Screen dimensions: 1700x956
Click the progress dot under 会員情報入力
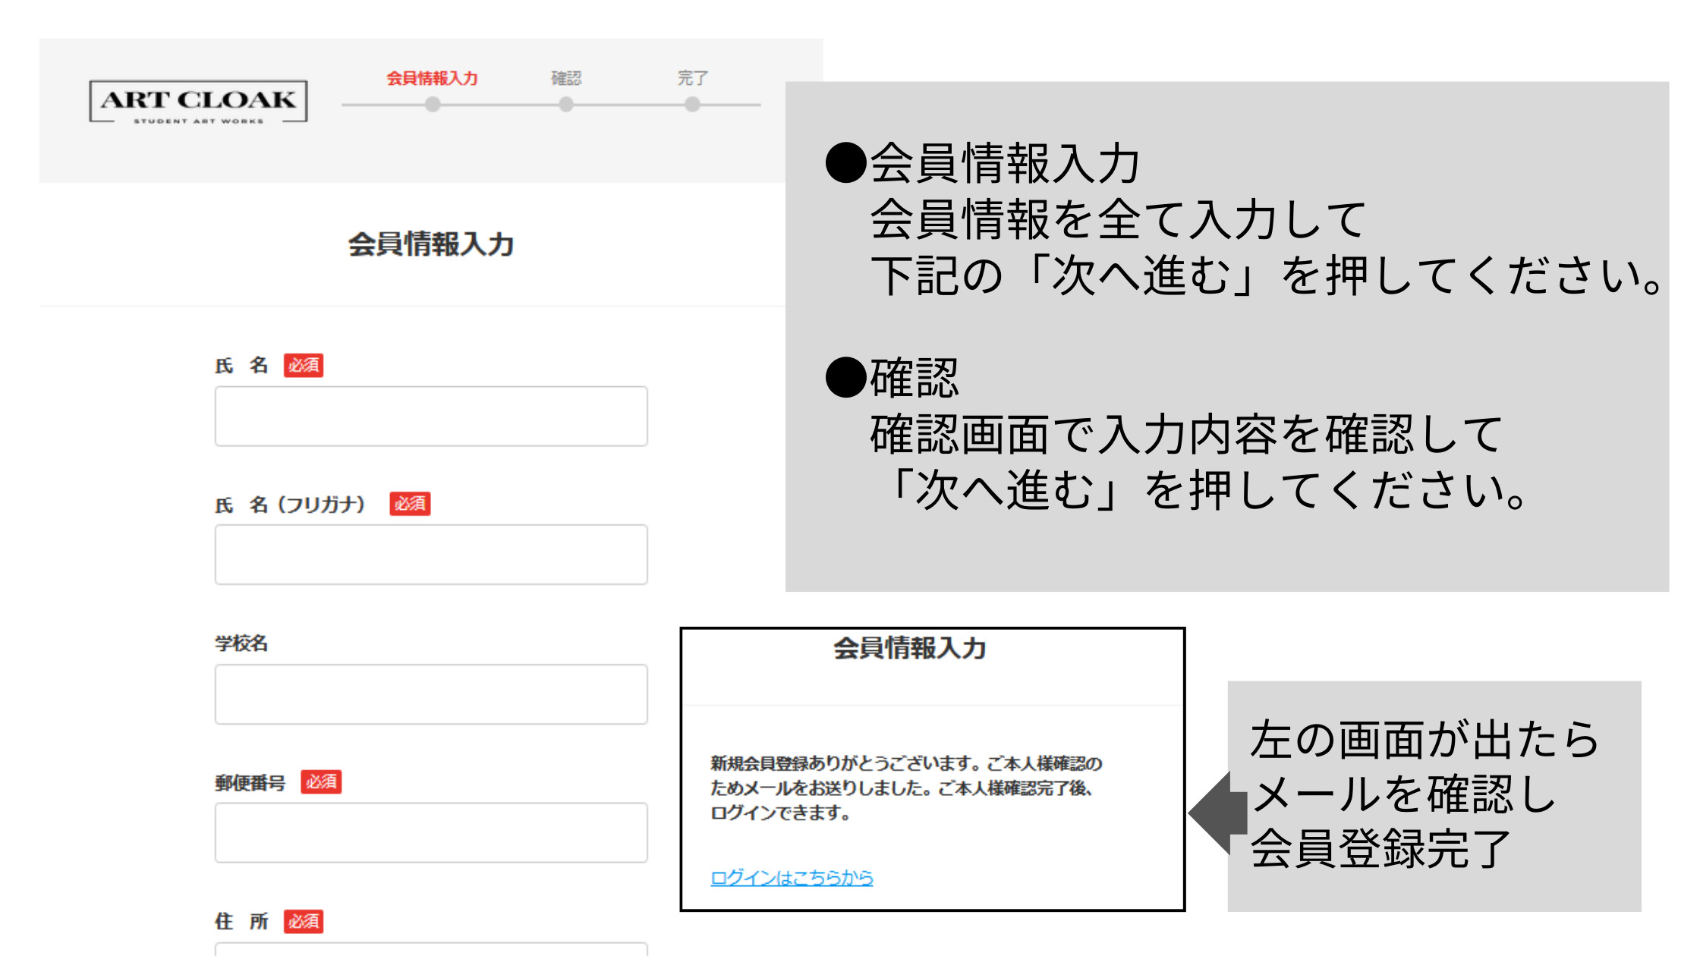(433, 105)
